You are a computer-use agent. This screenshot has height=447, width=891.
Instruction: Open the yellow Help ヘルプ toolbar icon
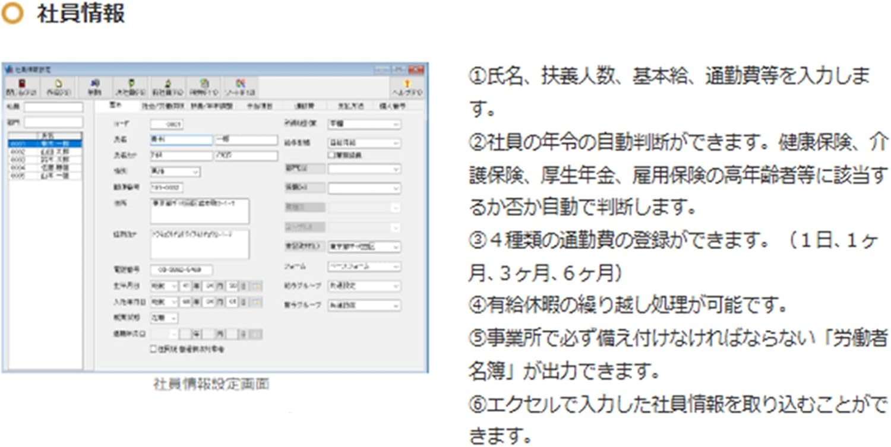[407, 87]
